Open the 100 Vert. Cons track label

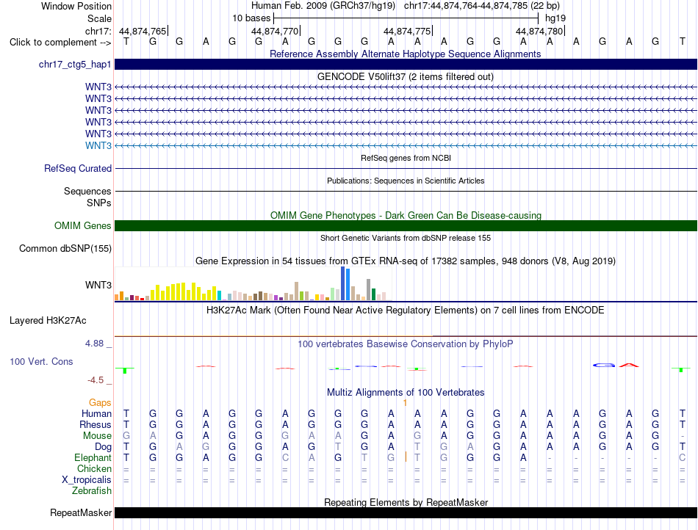coord(41,361)
